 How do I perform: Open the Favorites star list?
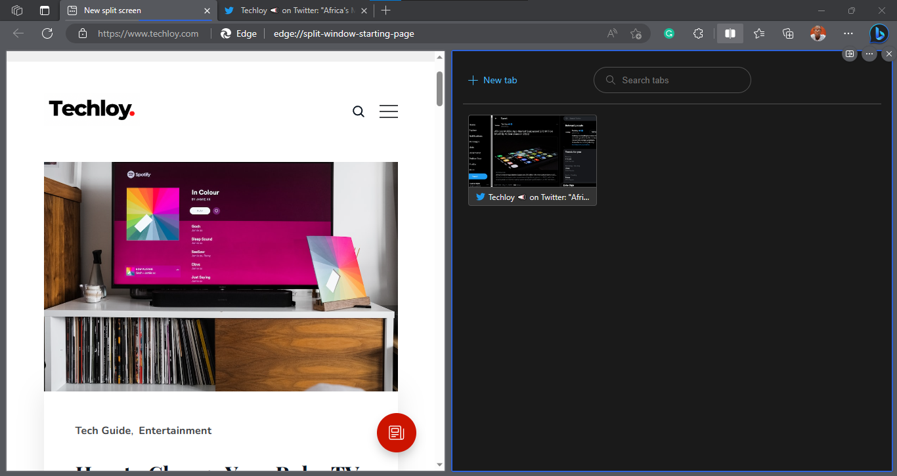click(759, 33)
